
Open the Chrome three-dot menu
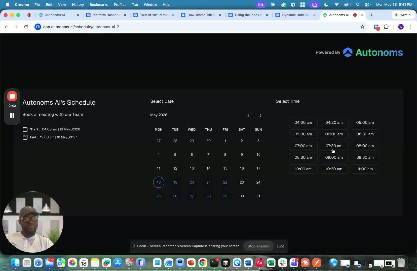point(411,27)
